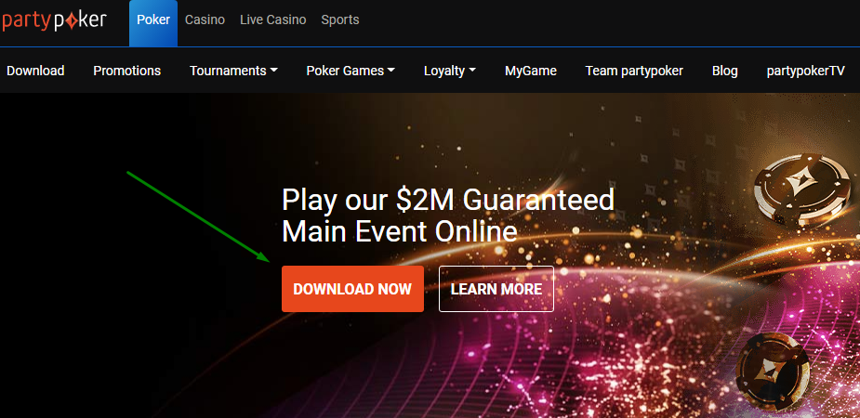Open the Team partypoker link
The width and height of the screenshot is (860, 418).
(634, 71)
